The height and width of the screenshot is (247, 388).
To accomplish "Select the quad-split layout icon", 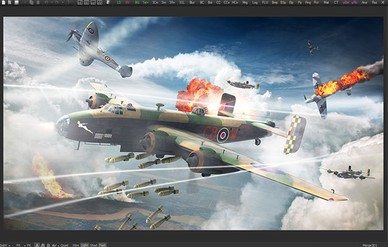I will (100, 3).
